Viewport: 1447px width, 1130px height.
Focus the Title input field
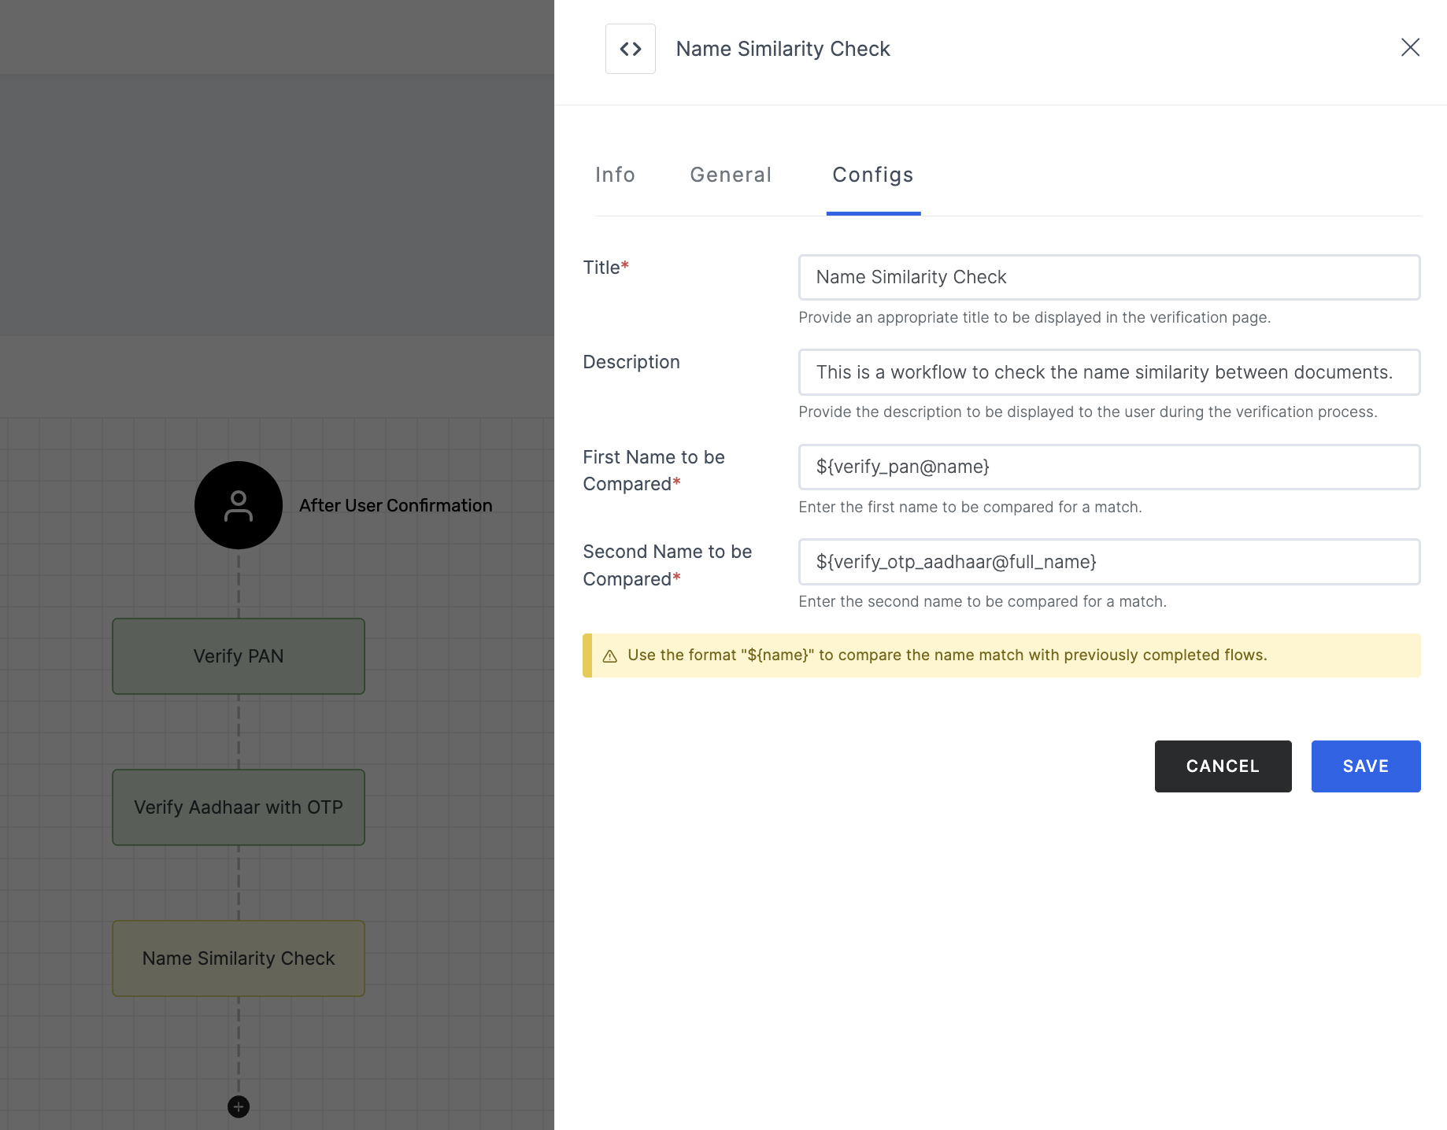pyautogui.click(x=1109, y=277)
